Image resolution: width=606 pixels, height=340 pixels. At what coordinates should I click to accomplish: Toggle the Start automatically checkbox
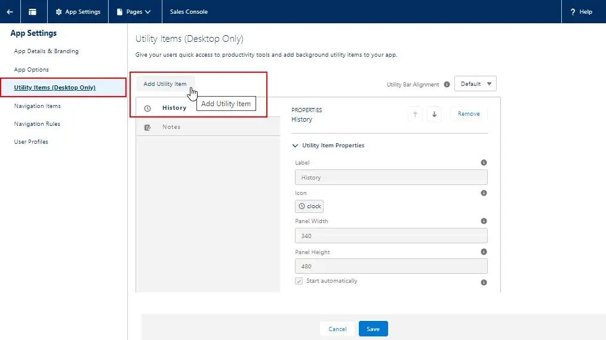[299, 281]
